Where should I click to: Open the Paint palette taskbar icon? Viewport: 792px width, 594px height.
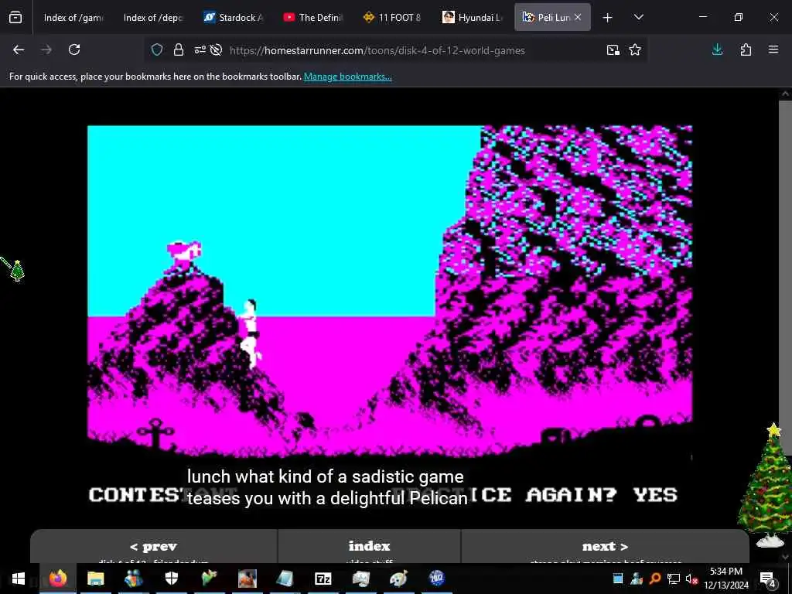point(398,579)
